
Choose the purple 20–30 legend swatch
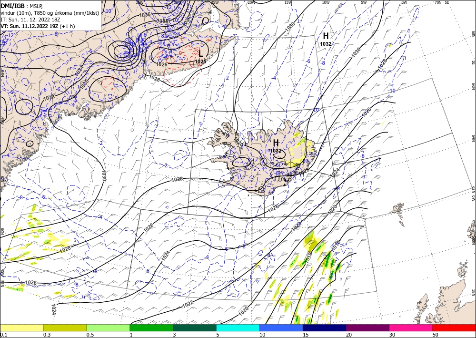click(367, 328)
